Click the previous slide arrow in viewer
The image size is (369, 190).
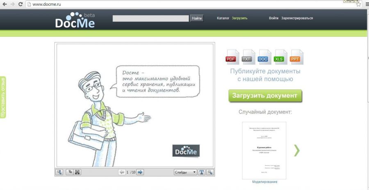pyautogui.click(x=122, y=172)
